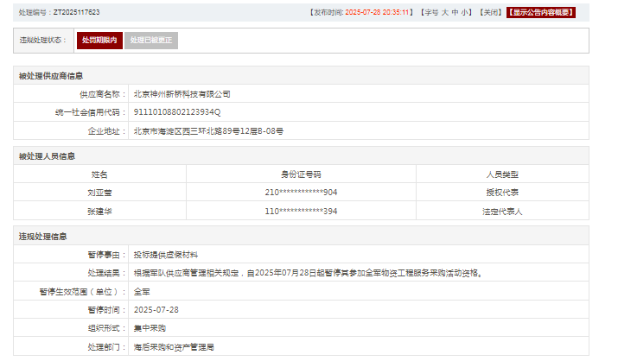Screen dimensions: 618x361
Task: Click the handling number ZT2025117623
Action: [76, 13]
